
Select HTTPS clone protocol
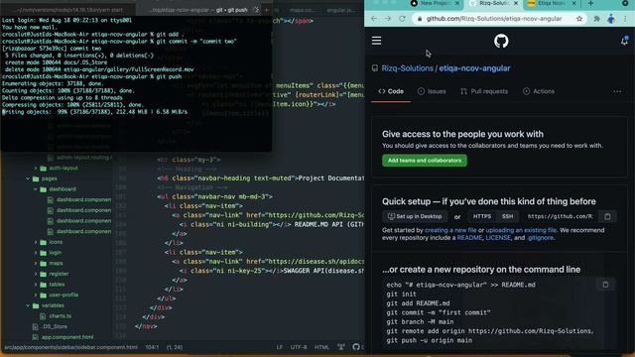click(482, 216)
